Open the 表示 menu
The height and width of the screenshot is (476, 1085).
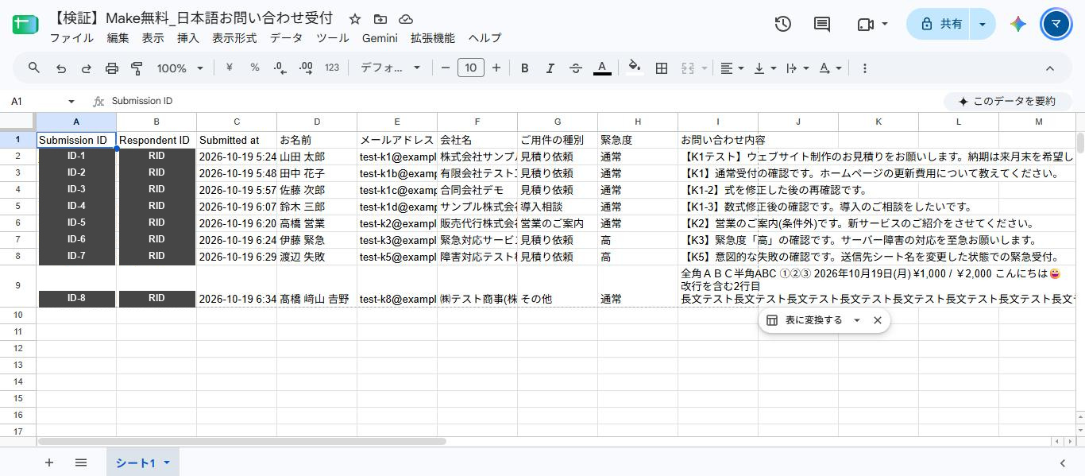coord(153,38)
